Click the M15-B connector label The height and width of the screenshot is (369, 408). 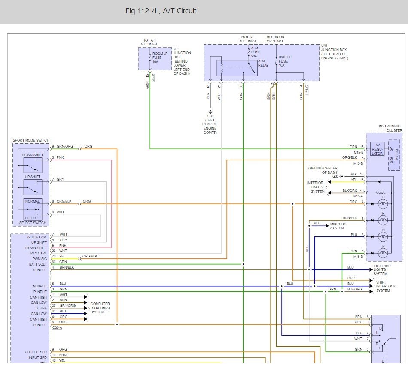[x=358, y=152]
